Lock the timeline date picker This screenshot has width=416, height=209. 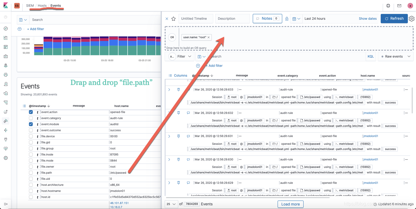[287, 19]
